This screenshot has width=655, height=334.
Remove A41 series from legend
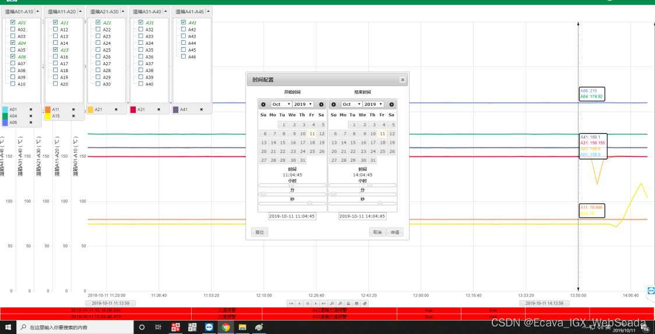[202, 109]
